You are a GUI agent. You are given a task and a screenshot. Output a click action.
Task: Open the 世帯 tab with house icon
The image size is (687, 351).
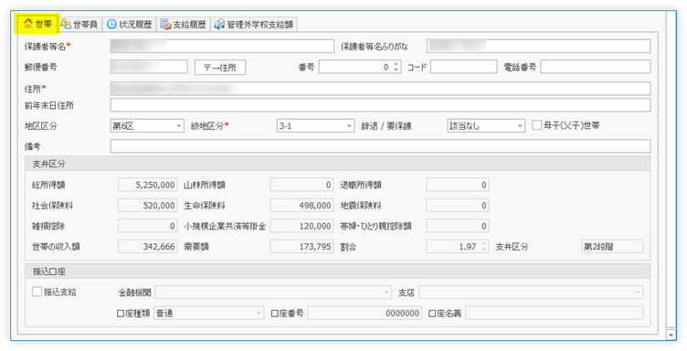click(x=38, y=24)
